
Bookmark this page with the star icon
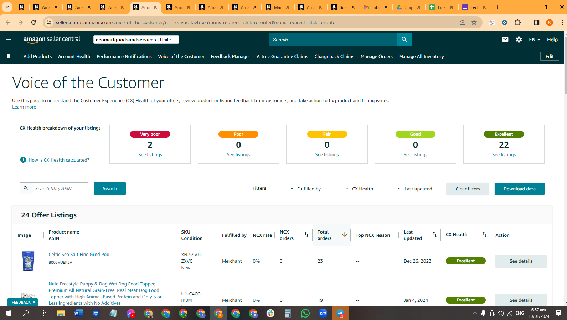[x=474, y=22]
